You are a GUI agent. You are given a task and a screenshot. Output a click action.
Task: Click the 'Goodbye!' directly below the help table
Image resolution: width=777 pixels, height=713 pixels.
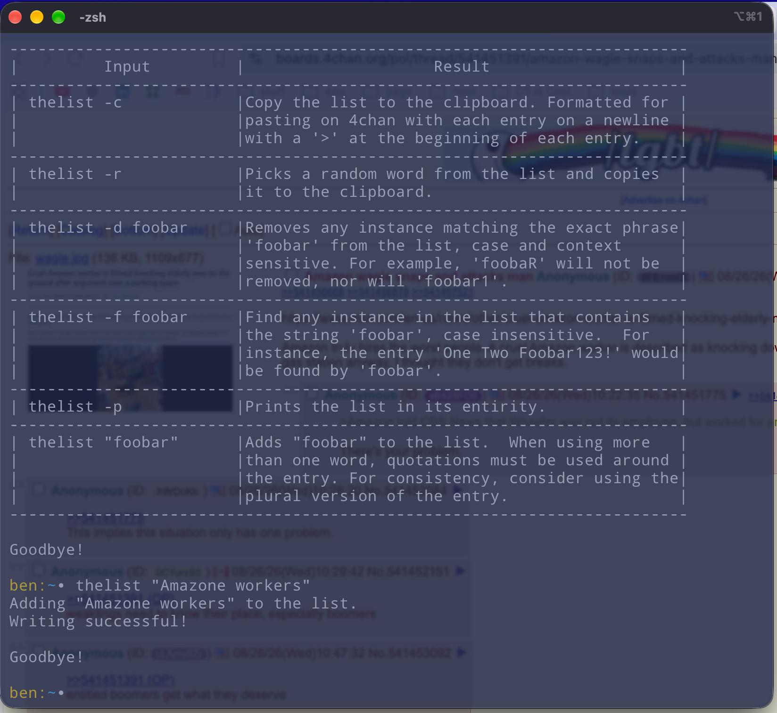[x=47, y=550]
